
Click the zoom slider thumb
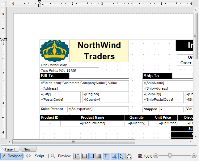[x=170, y=156]
